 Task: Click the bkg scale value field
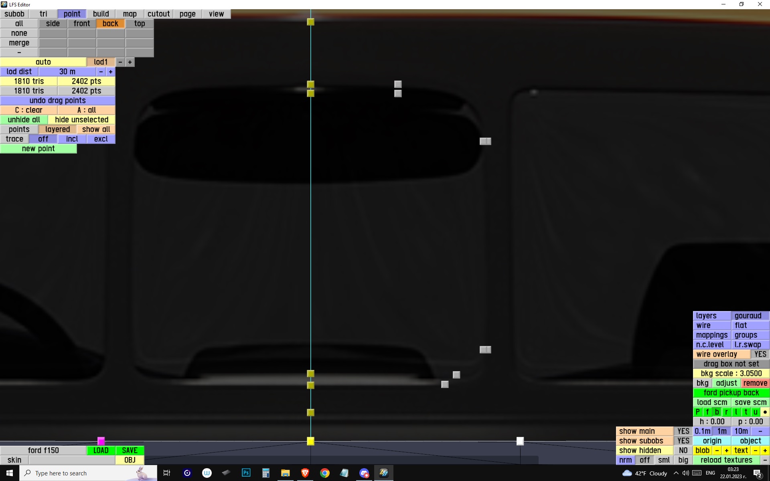[x=731, y=374]
